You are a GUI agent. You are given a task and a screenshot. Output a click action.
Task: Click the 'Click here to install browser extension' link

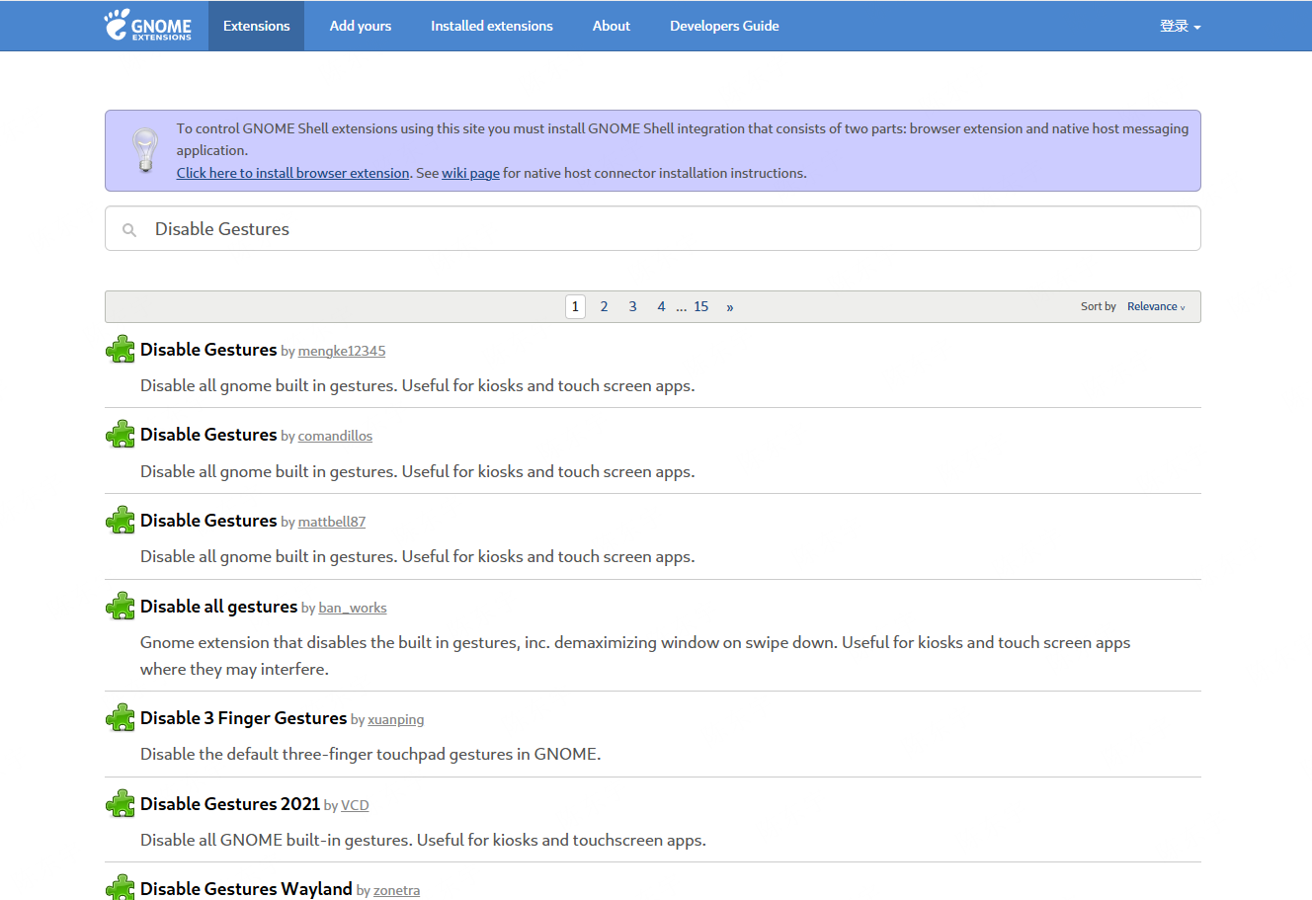click(292, 173)
